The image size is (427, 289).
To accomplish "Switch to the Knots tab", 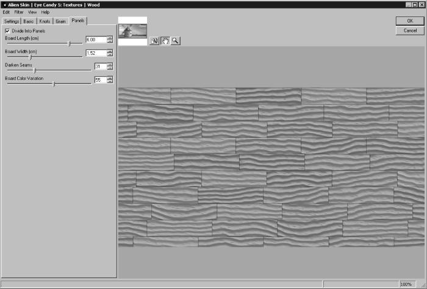I will click(45, 21).
